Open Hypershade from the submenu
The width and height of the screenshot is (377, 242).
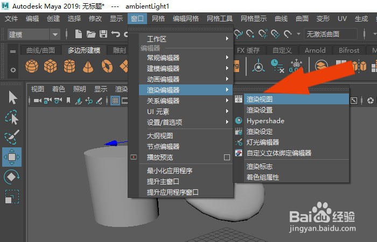click(296, 121)
